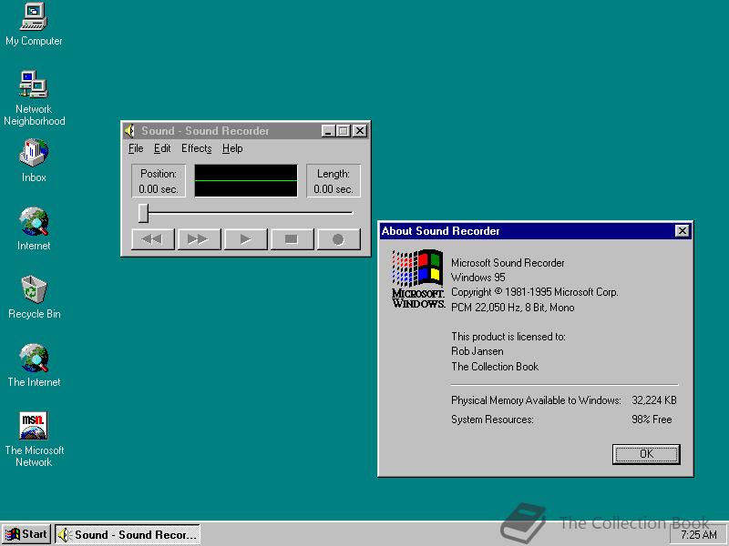Click the Record button in Sound Recorder
This screenshot has width=729, height=546.
(x=338, y=239)
